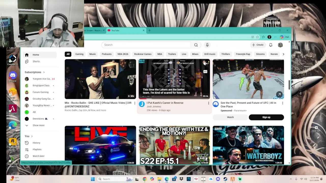Image resolution: width=326 pixels, height=183 pixels.
Task: Expand the Subscriptions section
Action: point(35,72)
